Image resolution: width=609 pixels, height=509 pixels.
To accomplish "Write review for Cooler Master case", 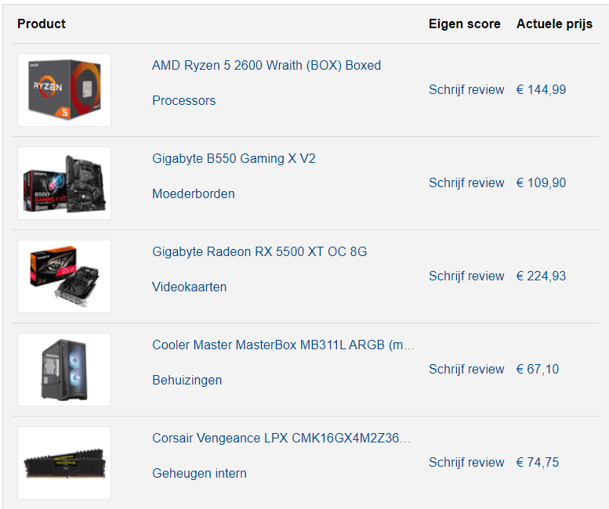I will coord(466,369).
